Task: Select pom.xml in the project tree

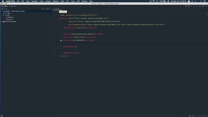Action: point(9,19)
